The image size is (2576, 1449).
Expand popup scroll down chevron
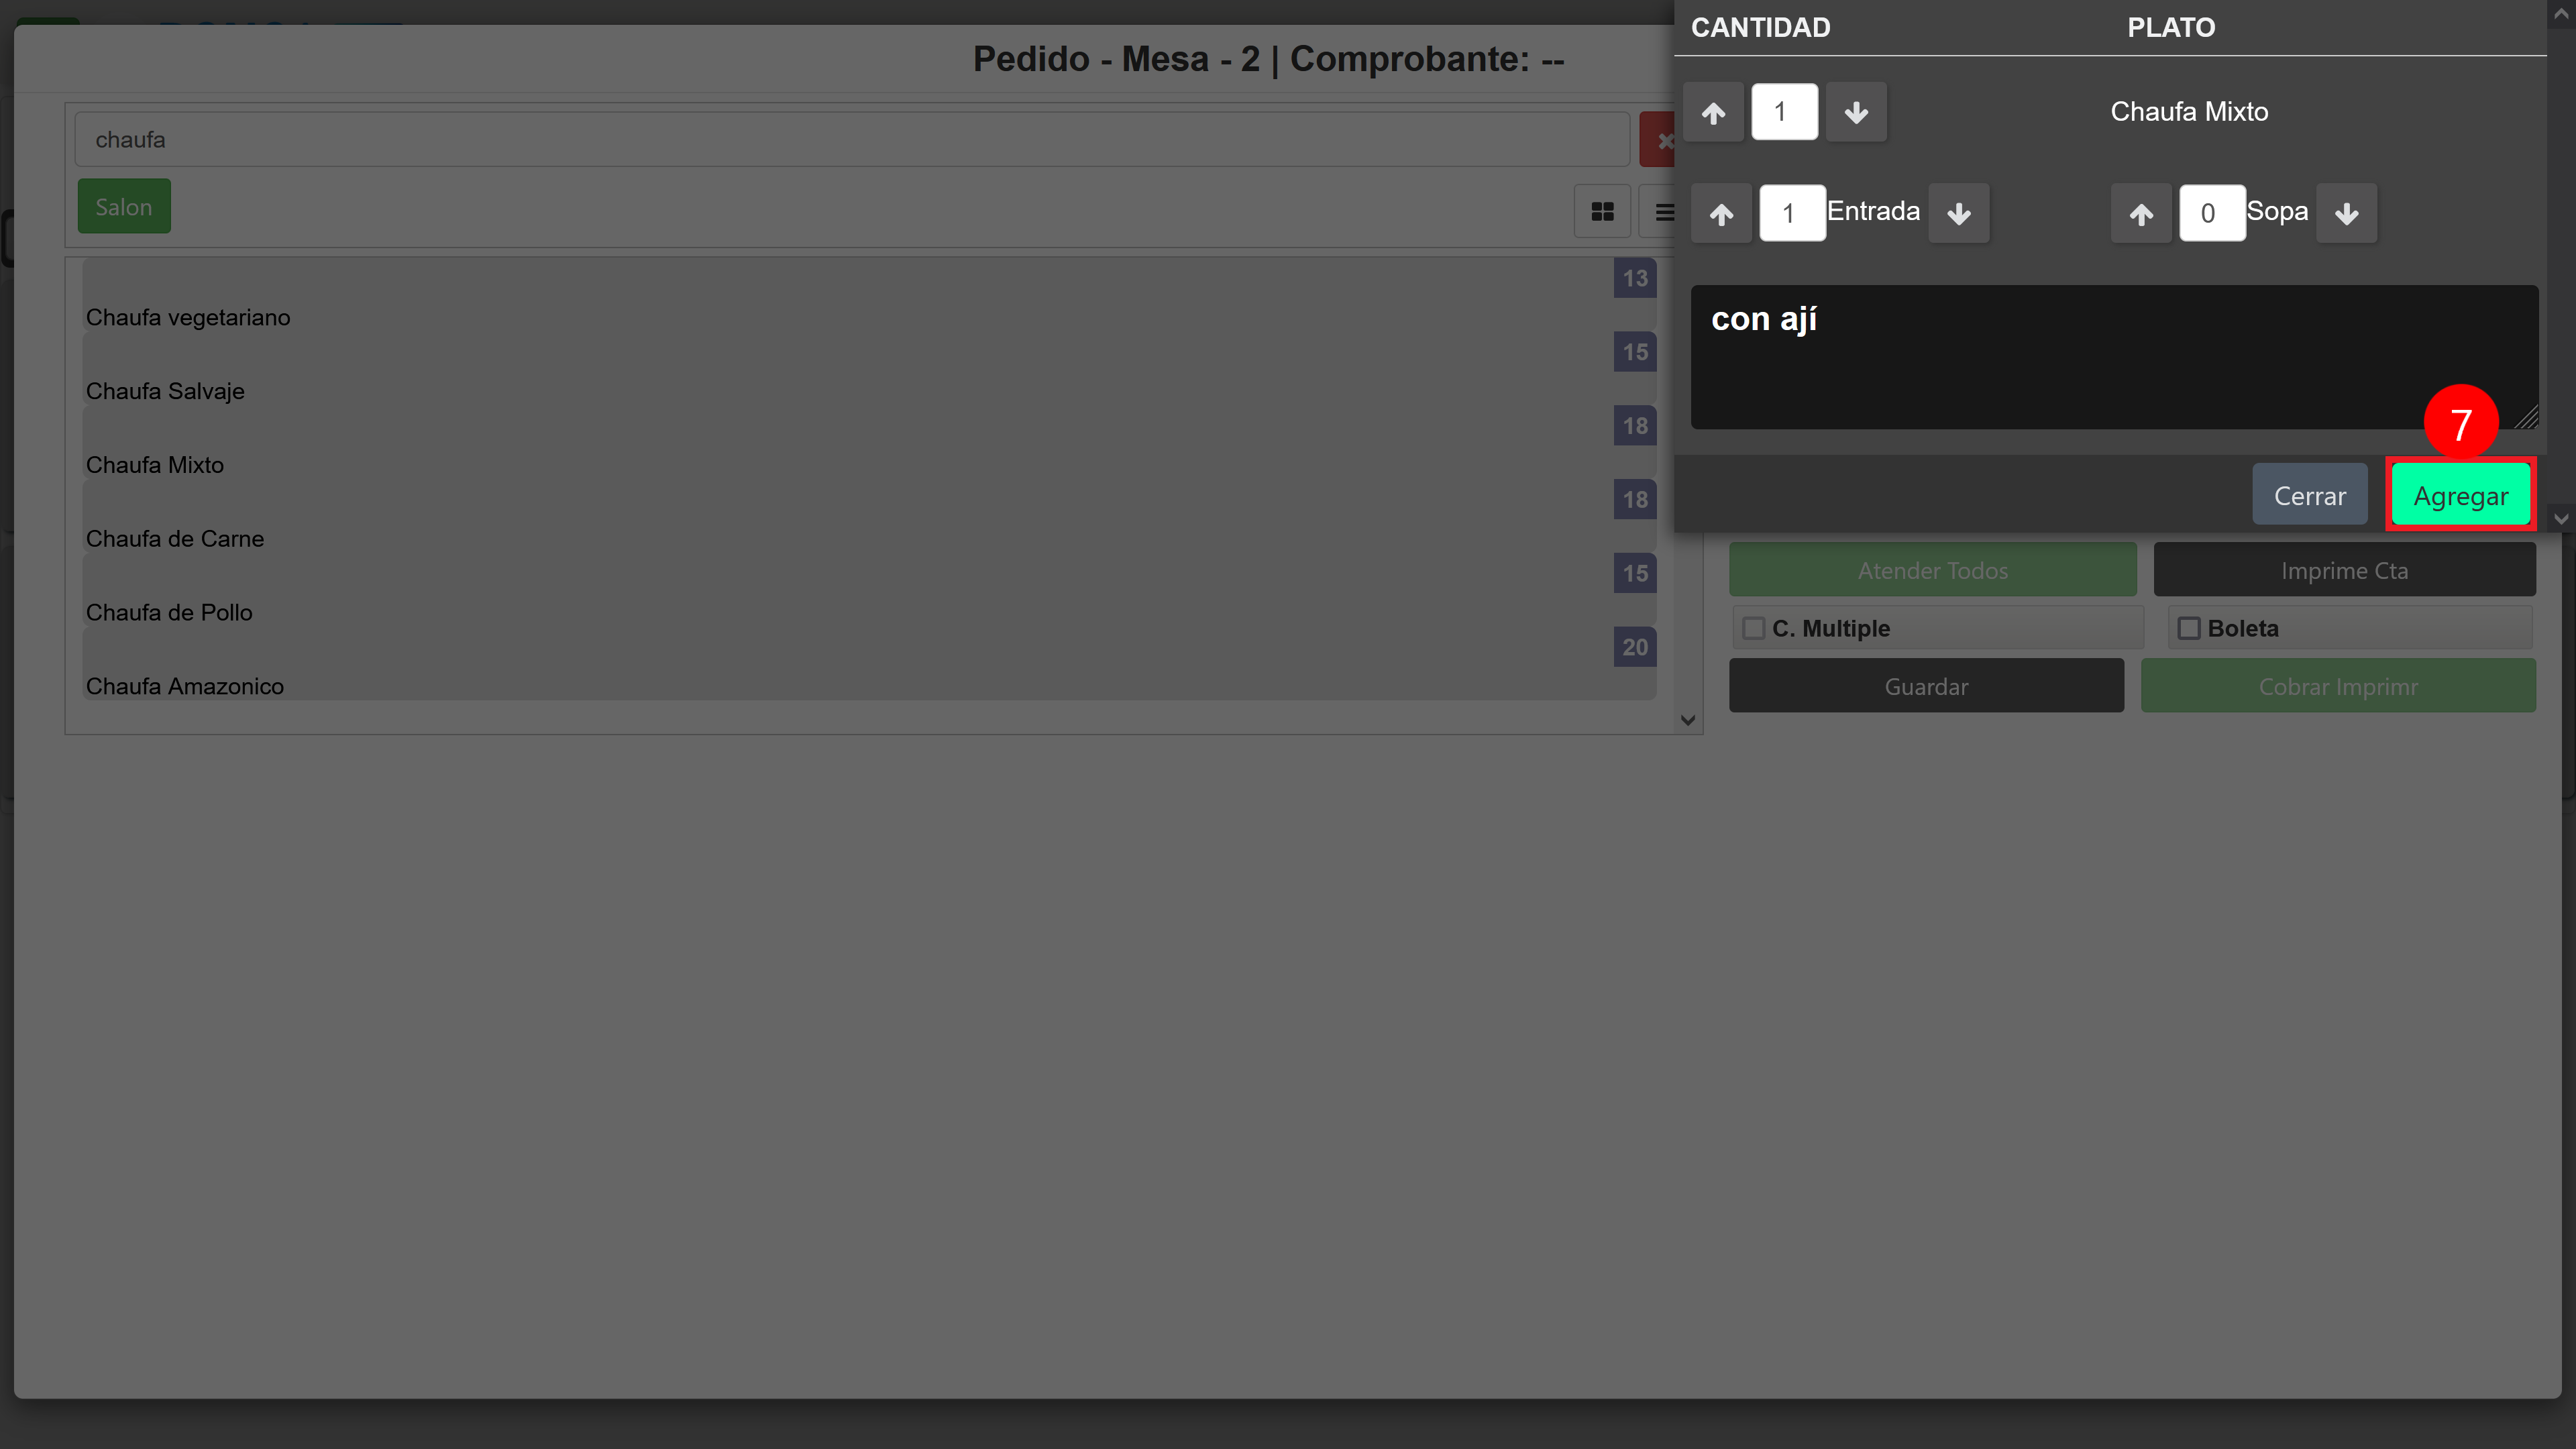pyautogui.click(x=2561, y=519)
